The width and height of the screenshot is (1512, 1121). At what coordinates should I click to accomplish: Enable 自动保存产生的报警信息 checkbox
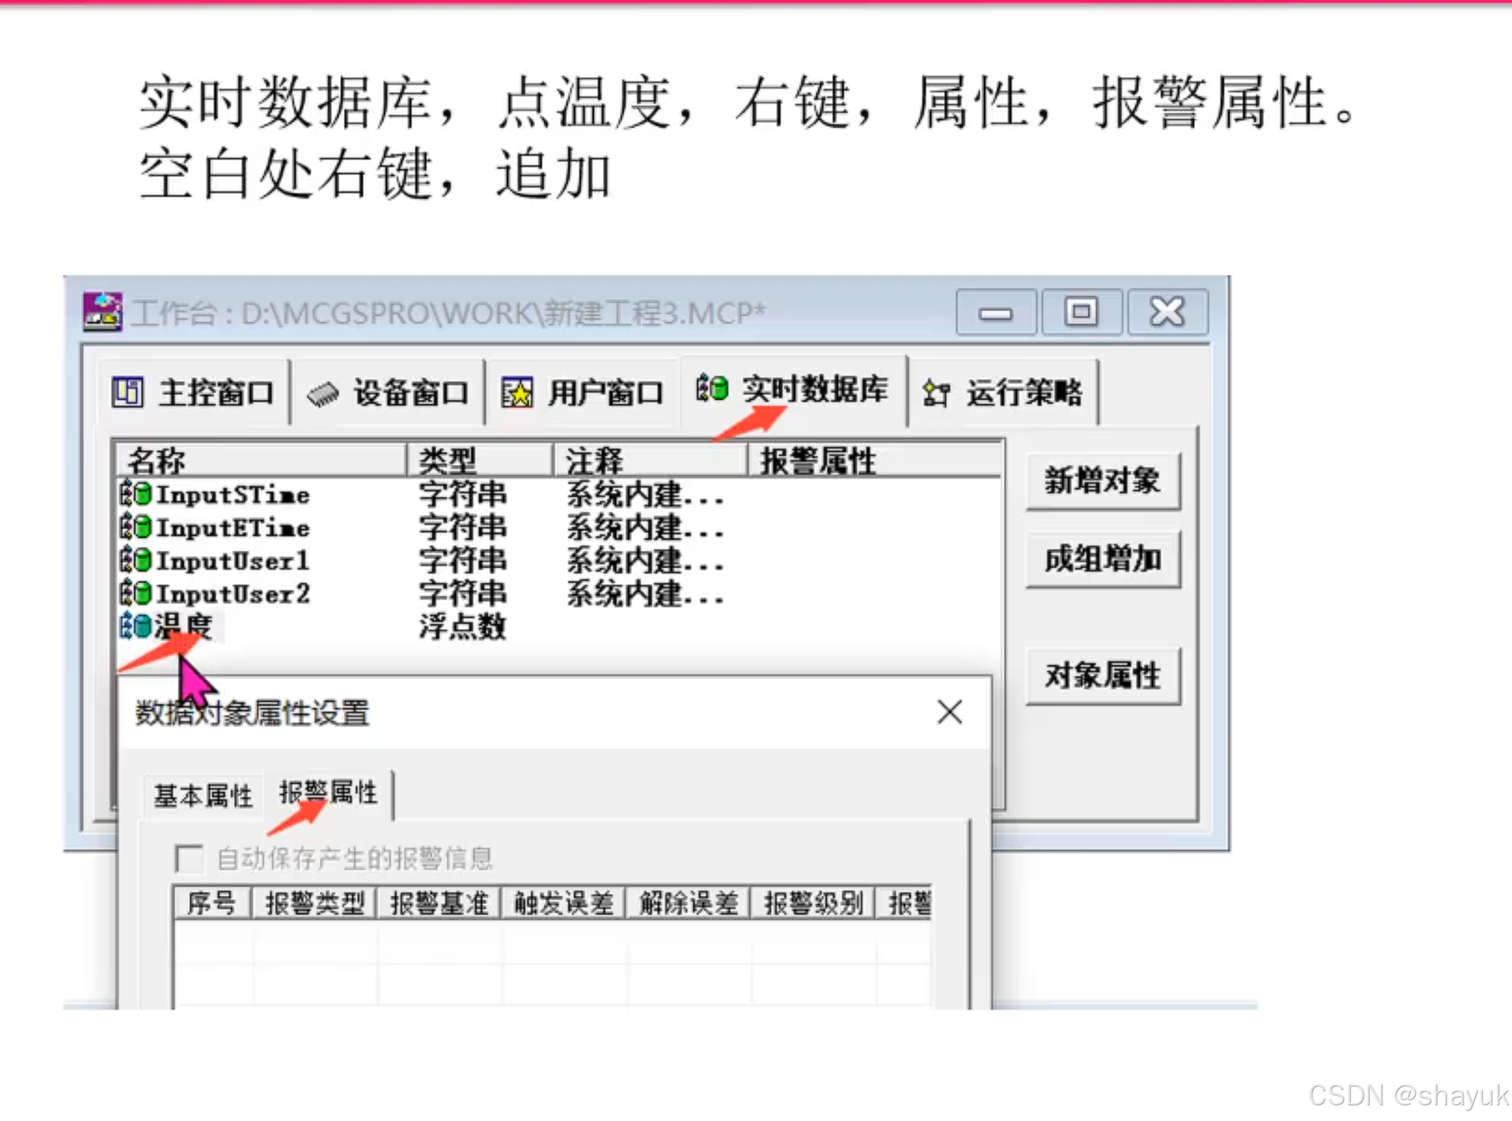point(189,858)
